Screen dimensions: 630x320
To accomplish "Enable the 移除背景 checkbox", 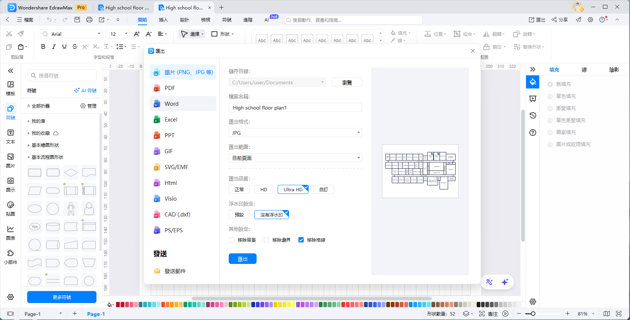I will click(x=232, y=240).
